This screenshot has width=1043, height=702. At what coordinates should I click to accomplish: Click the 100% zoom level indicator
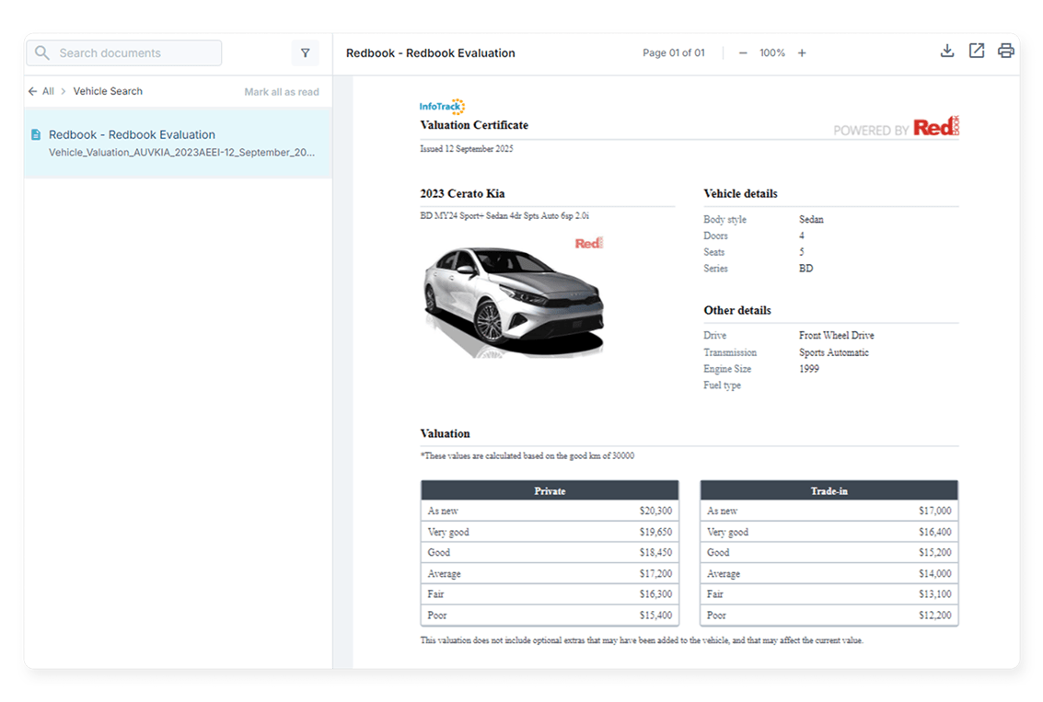tap(771, 53)
